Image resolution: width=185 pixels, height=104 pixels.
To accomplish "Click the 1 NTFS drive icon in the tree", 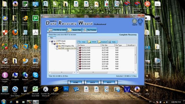I will coord(54,41).
